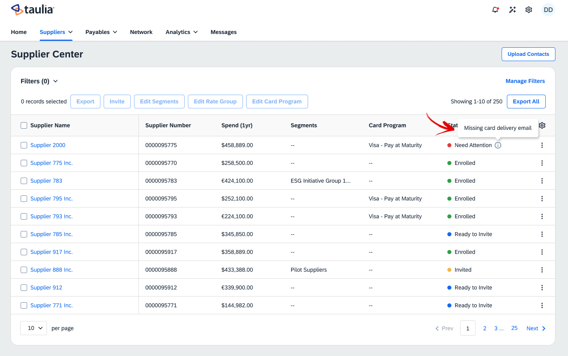Open the Messages tab
Screen dimensions: 568x356
tap(223, 32)
